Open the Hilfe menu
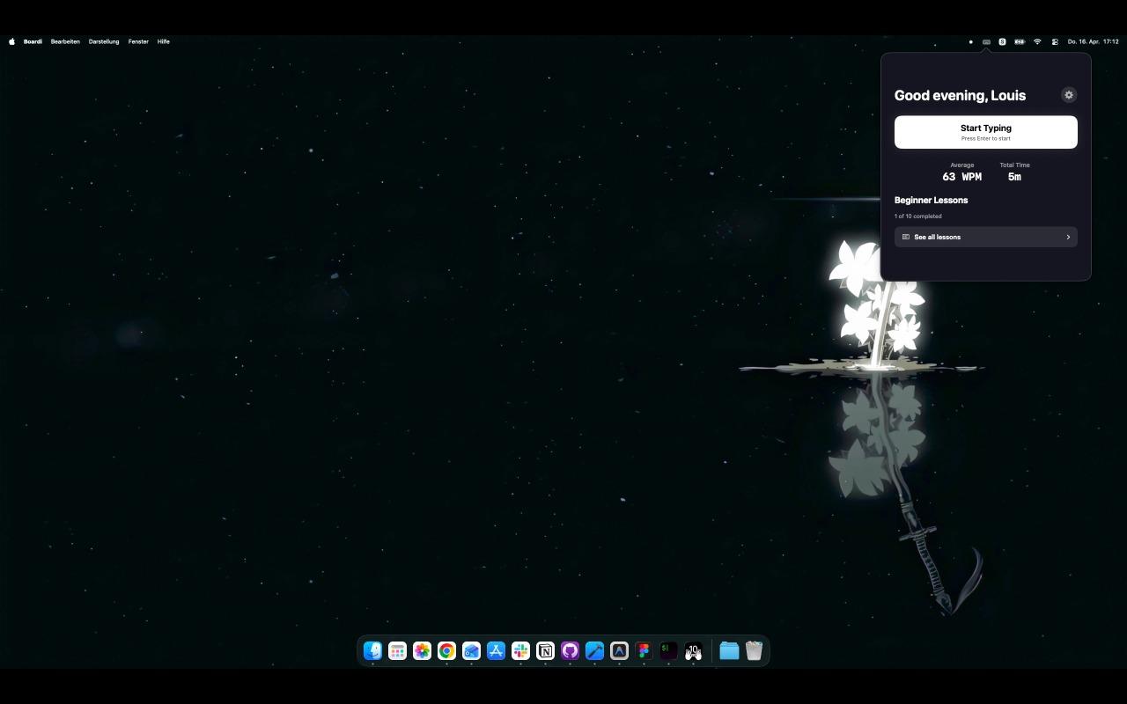The image size is (1127, 704). click(164, 41)
